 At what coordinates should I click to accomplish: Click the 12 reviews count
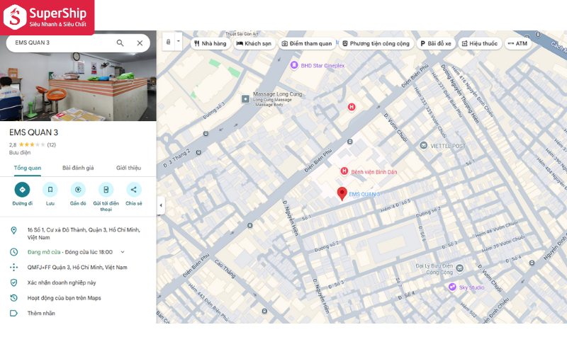(x=51, y=145)
